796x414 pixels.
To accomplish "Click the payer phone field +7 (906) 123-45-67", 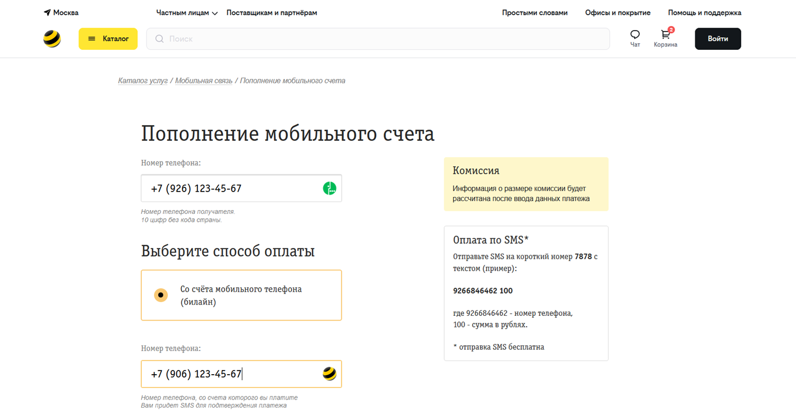I will coord(241,374).
